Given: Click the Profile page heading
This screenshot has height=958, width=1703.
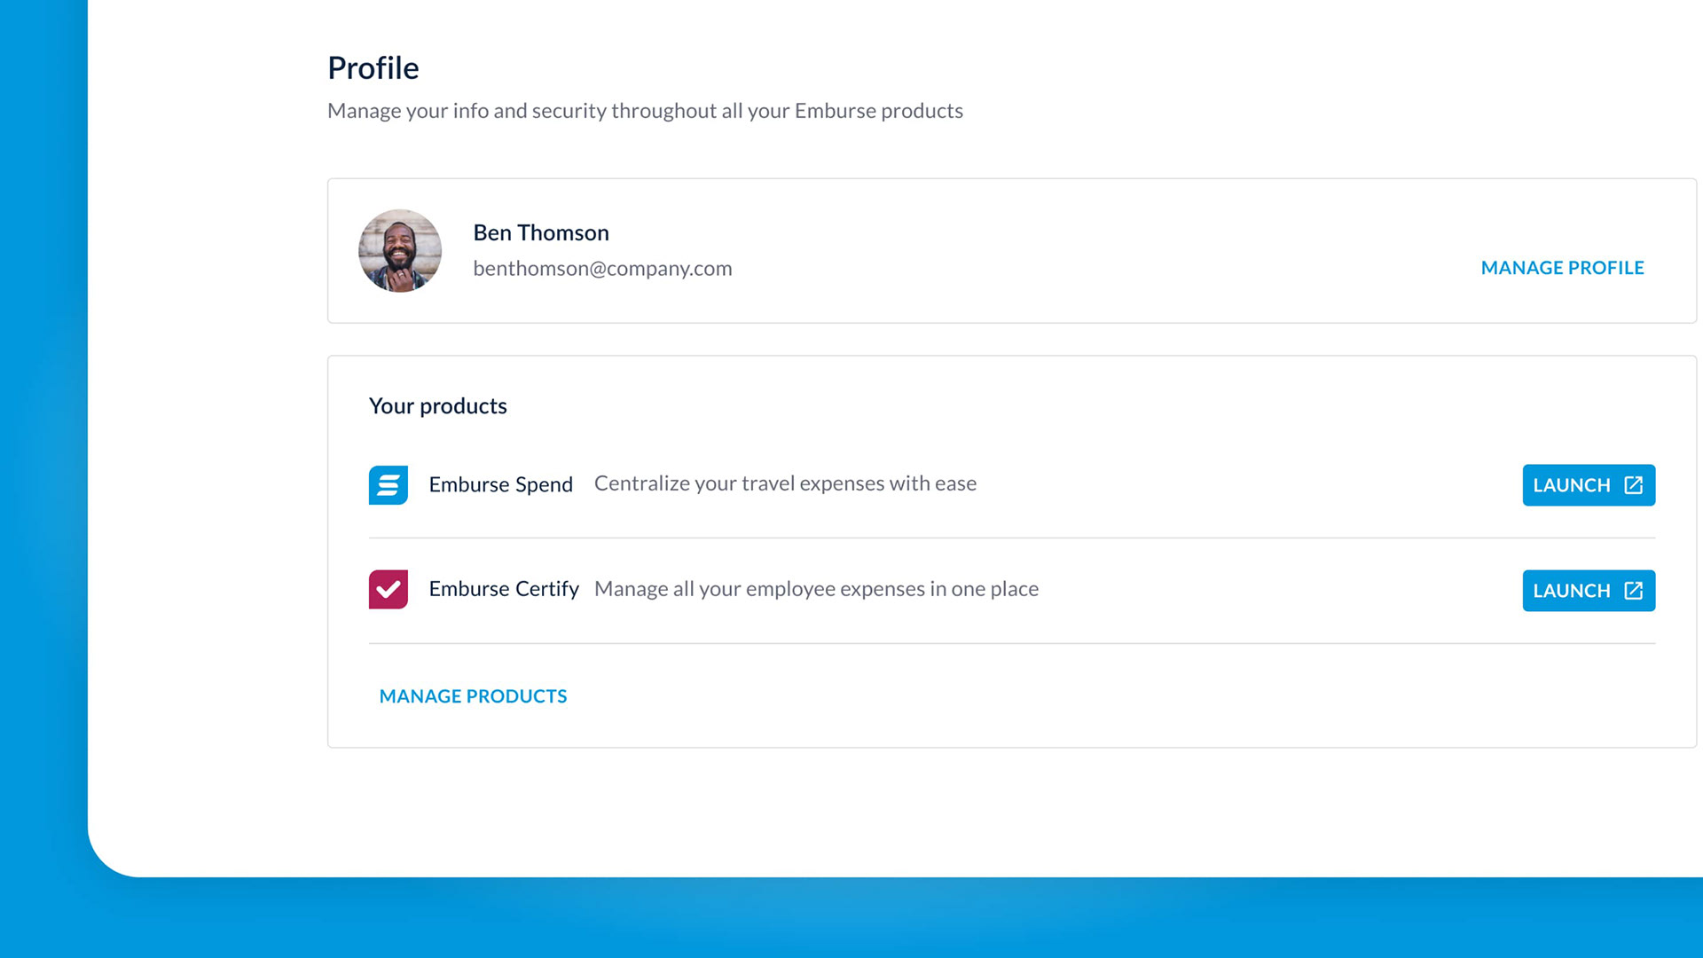Looking at the screenshot, I should point(373,68).
